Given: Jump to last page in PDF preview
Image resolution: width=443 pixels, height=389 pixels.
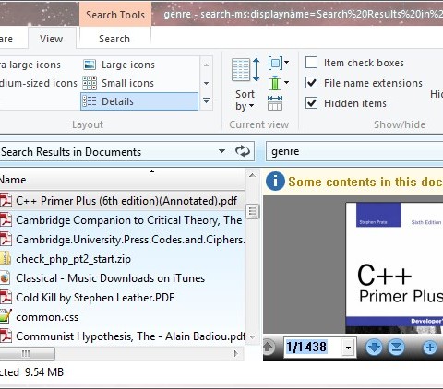Looking at the screenshot, I should click(x=396, y=348).
